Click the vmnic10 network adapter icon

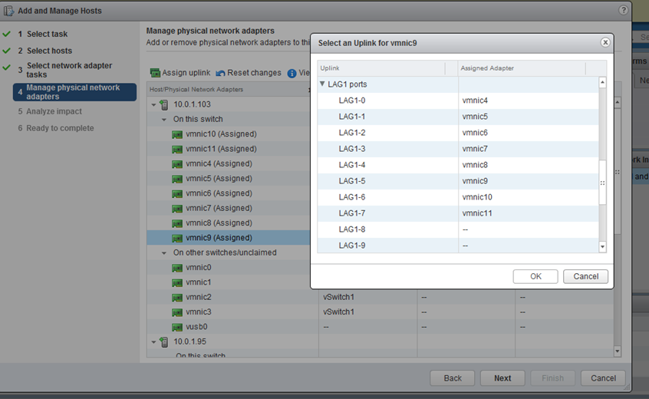click(x=177, y=134)
